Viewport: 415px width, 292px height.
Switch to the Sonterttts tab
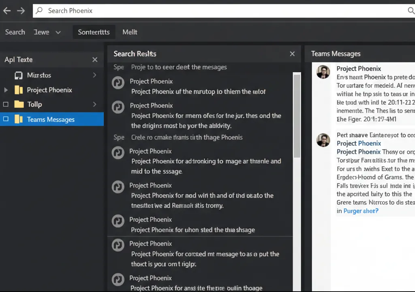point(94,32)
